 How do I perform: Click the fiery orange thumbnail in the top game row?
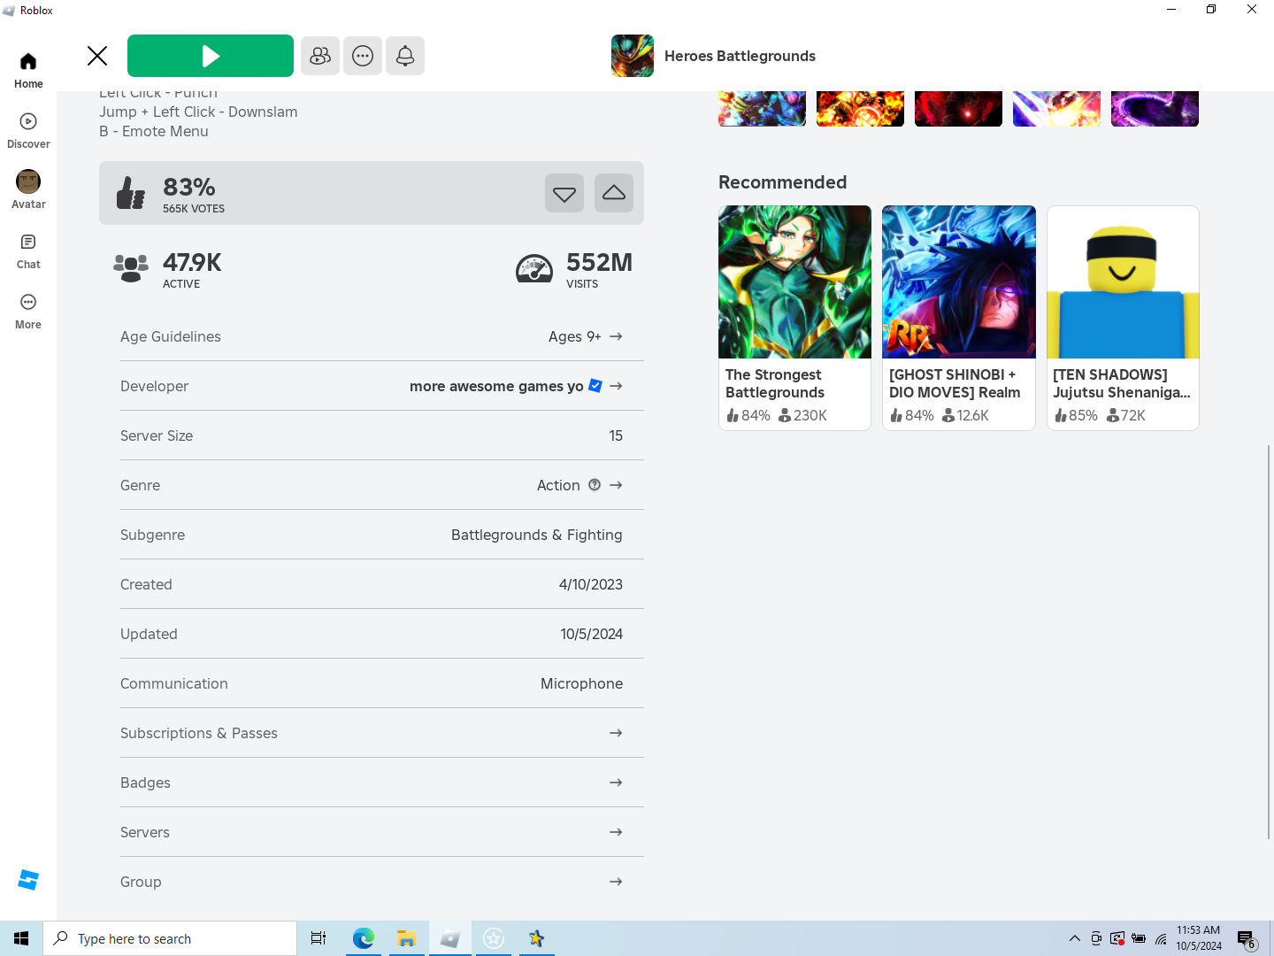click(x=860, y=109)
